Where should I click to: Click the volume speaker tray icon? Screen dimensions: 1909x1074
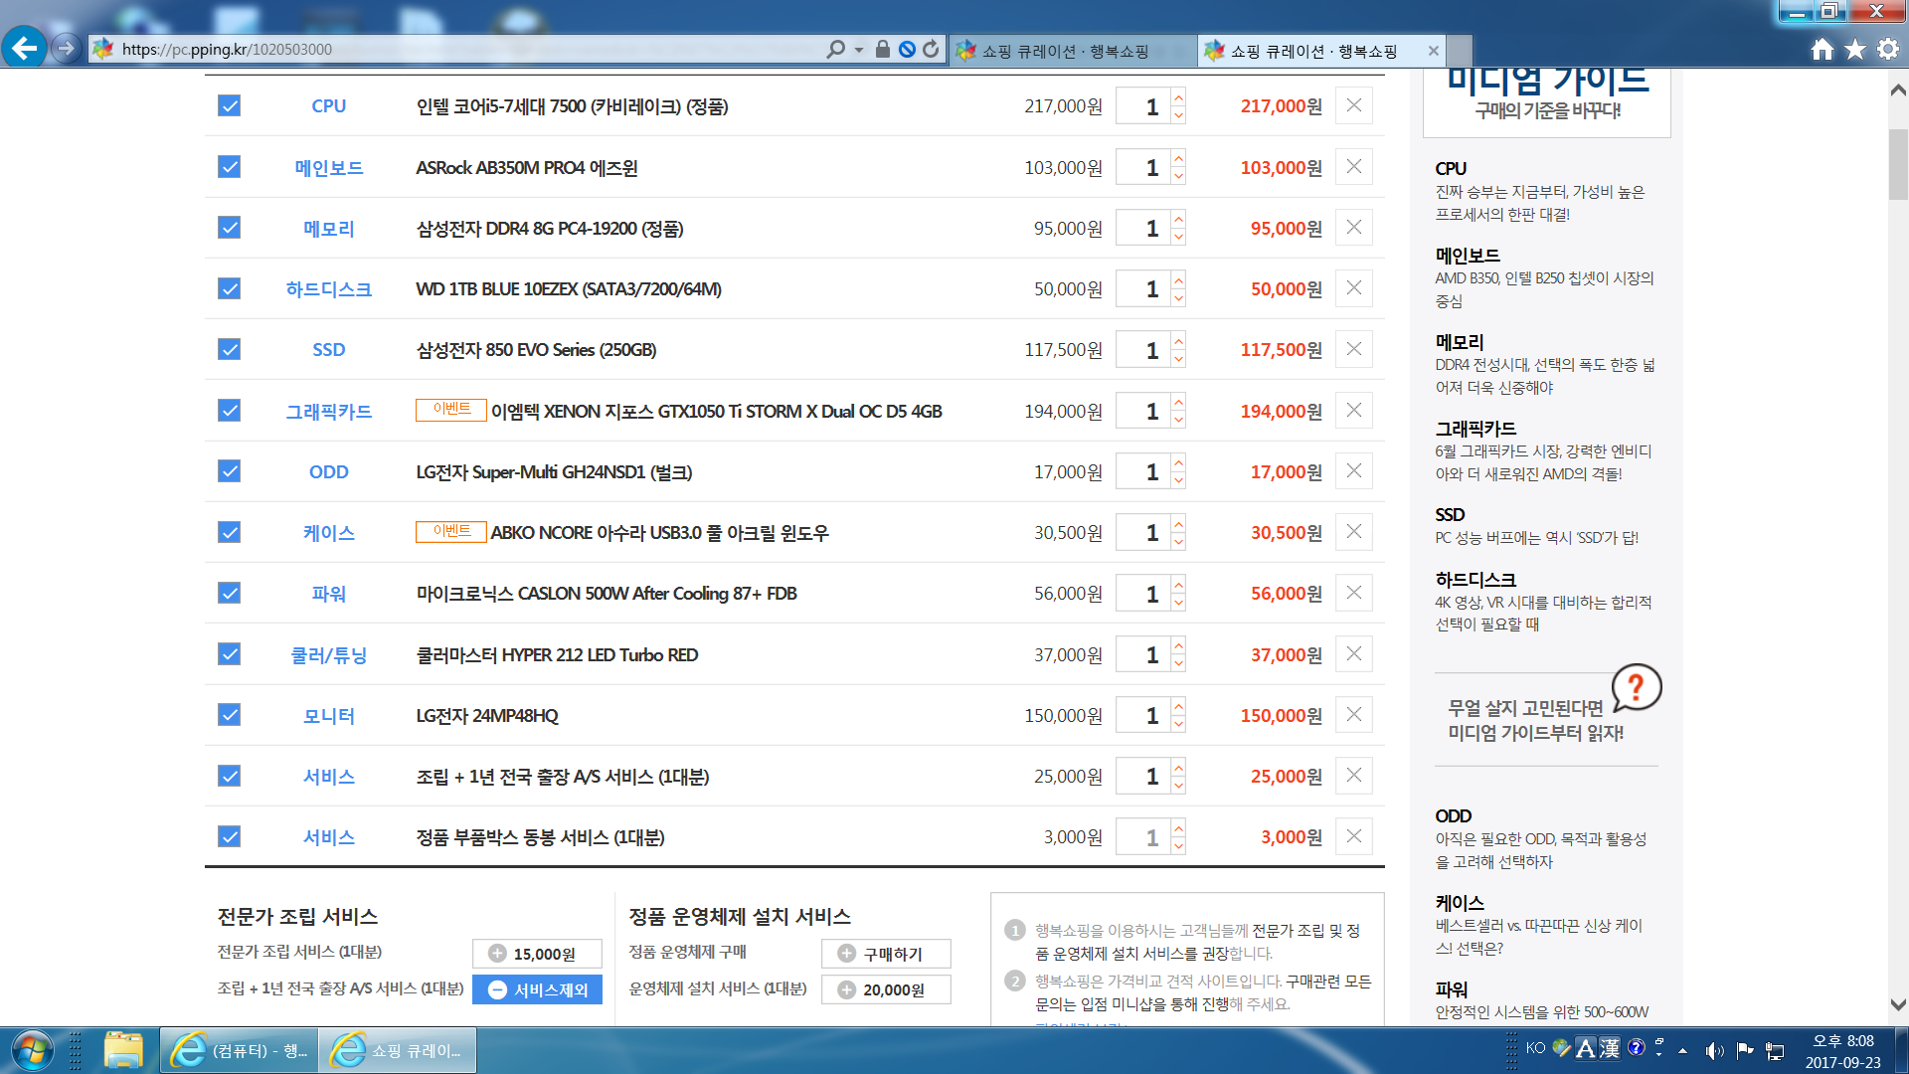tap(1714, 1050)
